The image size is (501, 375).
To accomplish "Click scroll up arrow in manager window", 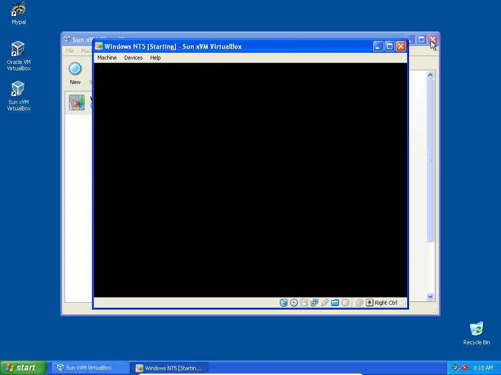I will point(430,75).
